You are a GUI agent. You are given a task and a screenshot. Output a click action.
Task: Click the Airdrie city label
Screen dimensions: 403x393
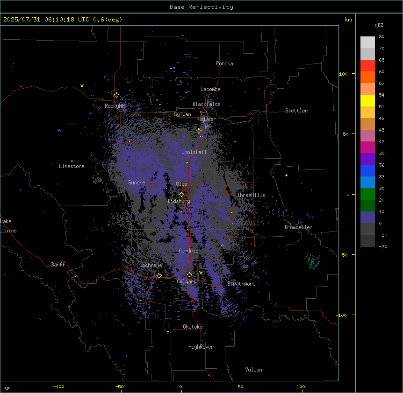coord(189,251)
